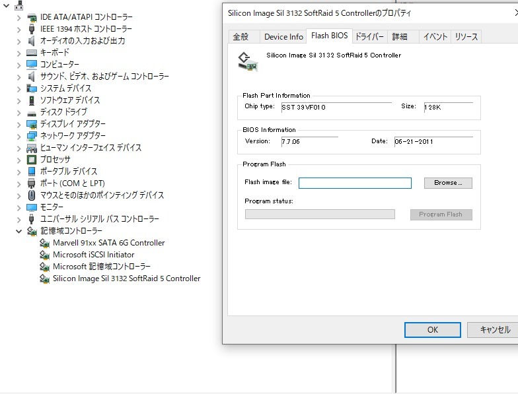Expand the ポート (COM と LPT) category
This screenshot has height=394, width=518.
[18, 183]
